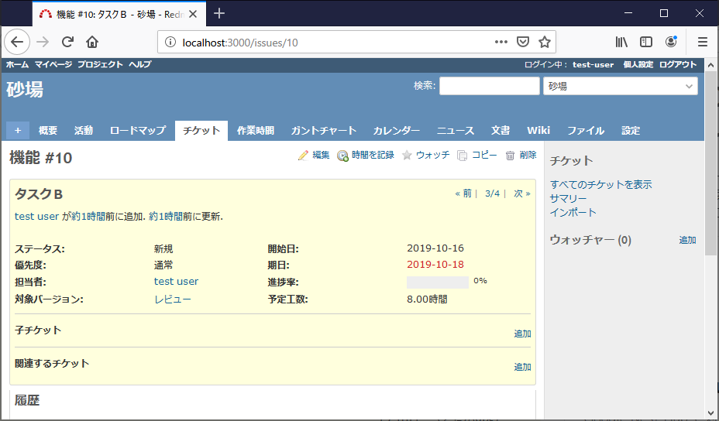Open the site information icon in the address bar
Image resolution: width=719 pixels, height=421 pixels.
click(170, 42)
